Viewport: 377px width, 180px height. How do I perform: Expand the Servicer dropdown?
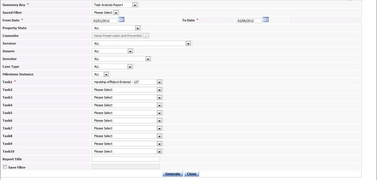pyautogui.click(x=142, y=43)
